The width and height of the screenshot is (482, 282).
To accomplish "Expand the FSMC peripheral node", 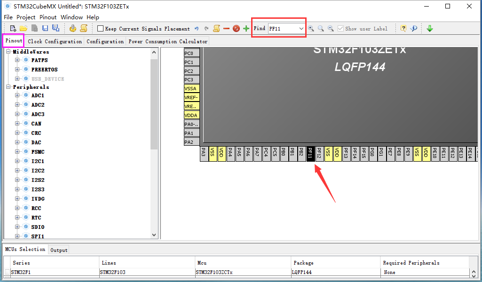I will [x=17, y=152].
